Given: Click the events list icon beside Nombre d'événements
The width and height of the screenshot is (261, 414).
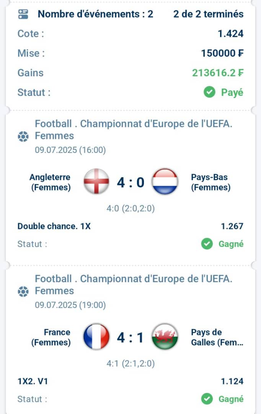Looking at the screenshot, I should [23, 14].
